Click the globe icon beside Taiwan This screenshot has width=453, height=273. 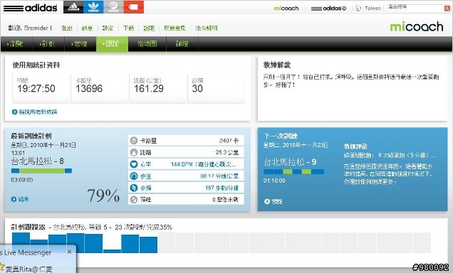358,9
